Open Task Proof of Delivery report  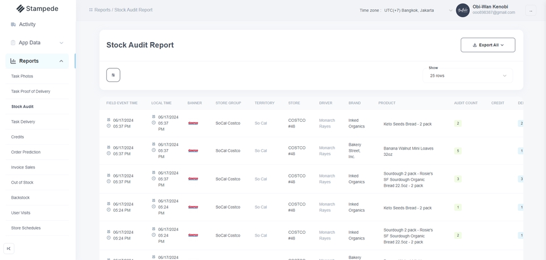tap(31, 92)
